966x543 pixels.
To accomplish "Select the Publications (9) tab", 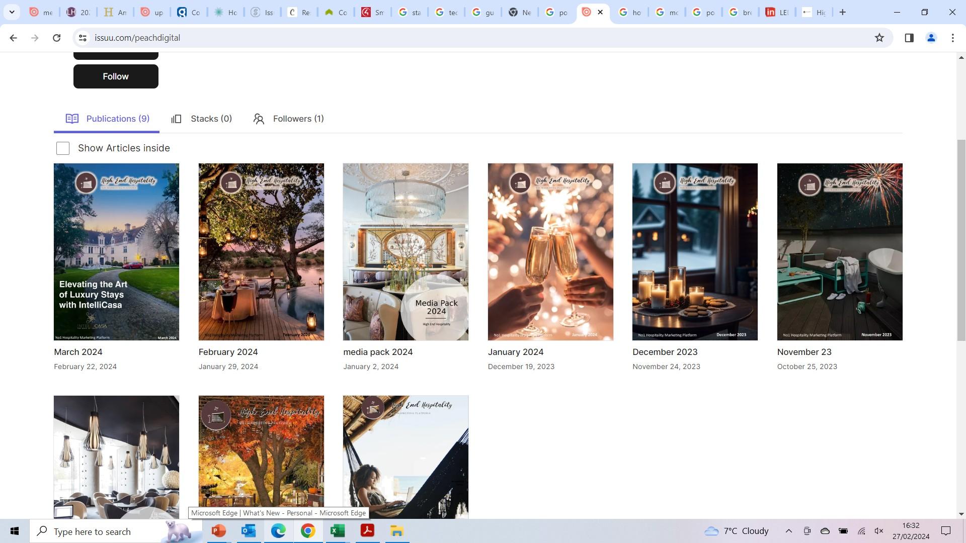I will 107,119.
